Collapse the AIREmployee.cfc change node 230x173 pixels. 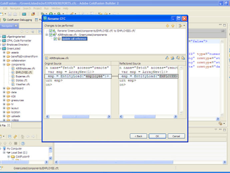(x=46, y=35)
